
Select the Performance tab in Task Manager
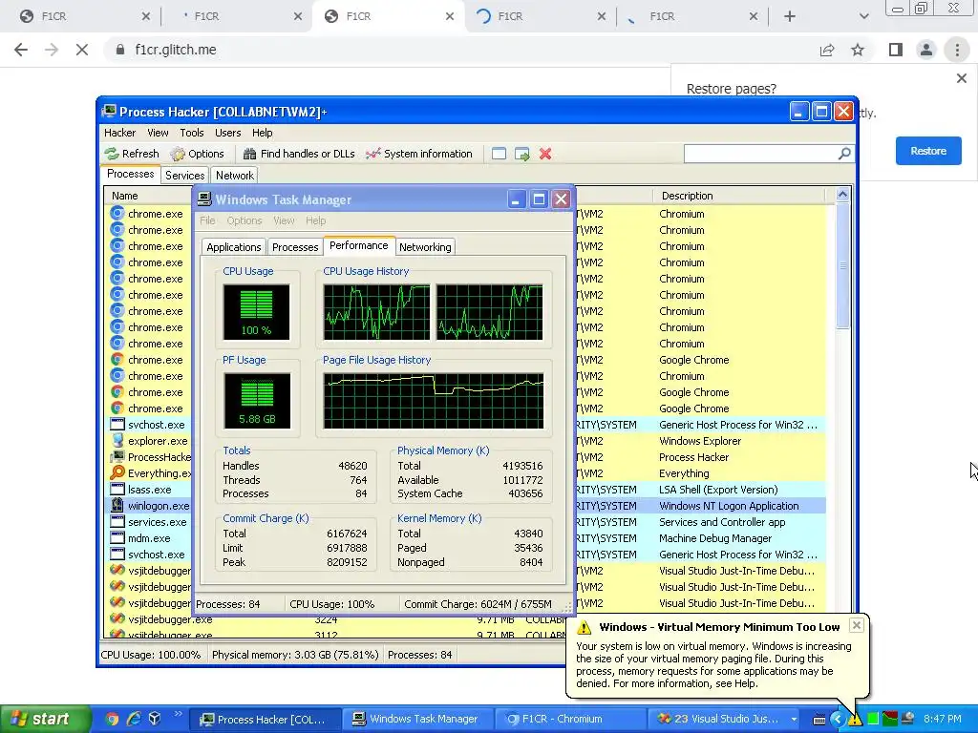(359, 245)
